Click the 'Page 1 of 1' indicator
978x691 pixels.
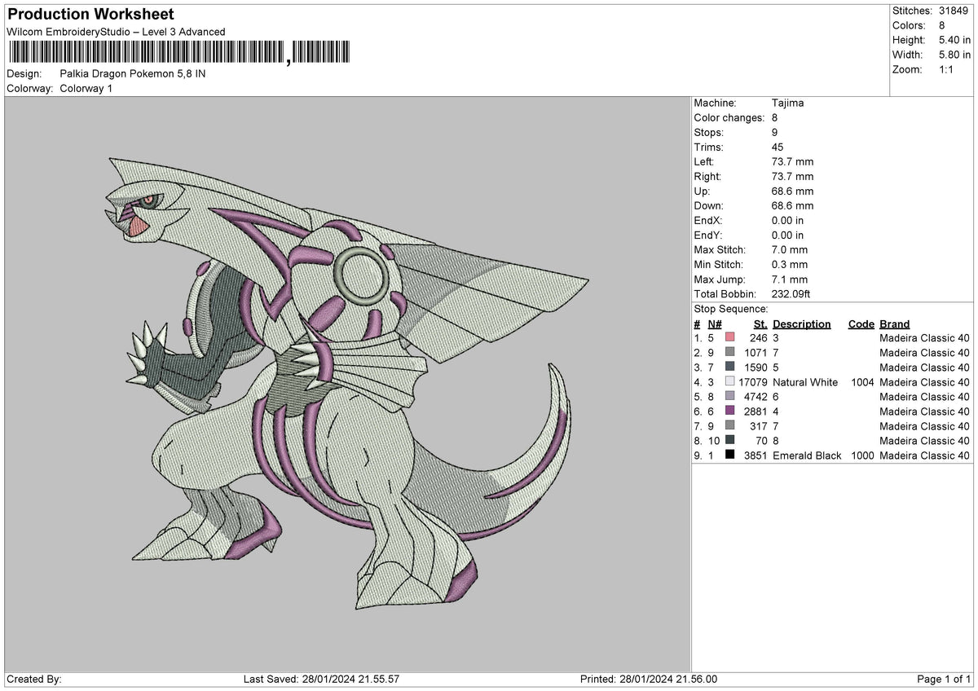945,680
